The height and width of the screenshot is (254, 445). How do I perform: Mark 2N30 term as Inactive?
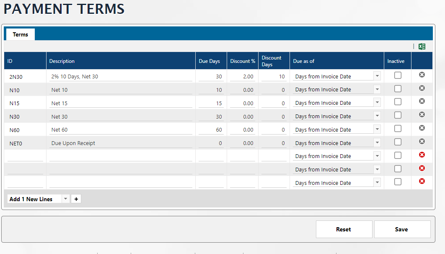tap(398, 75)
